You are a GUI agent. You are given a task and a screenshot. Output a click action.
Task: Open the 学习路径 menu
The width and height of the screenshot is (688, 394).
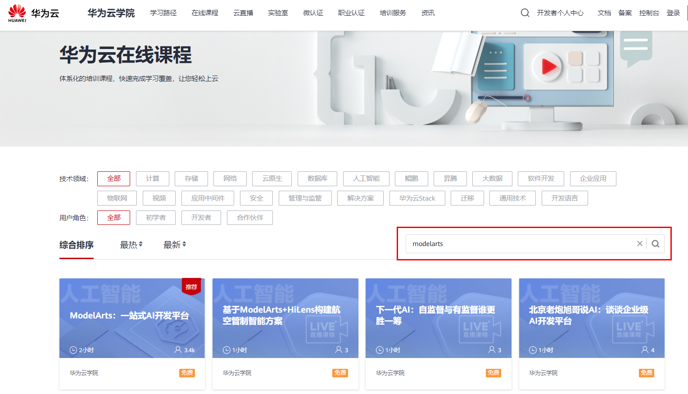tap(163, 13)
